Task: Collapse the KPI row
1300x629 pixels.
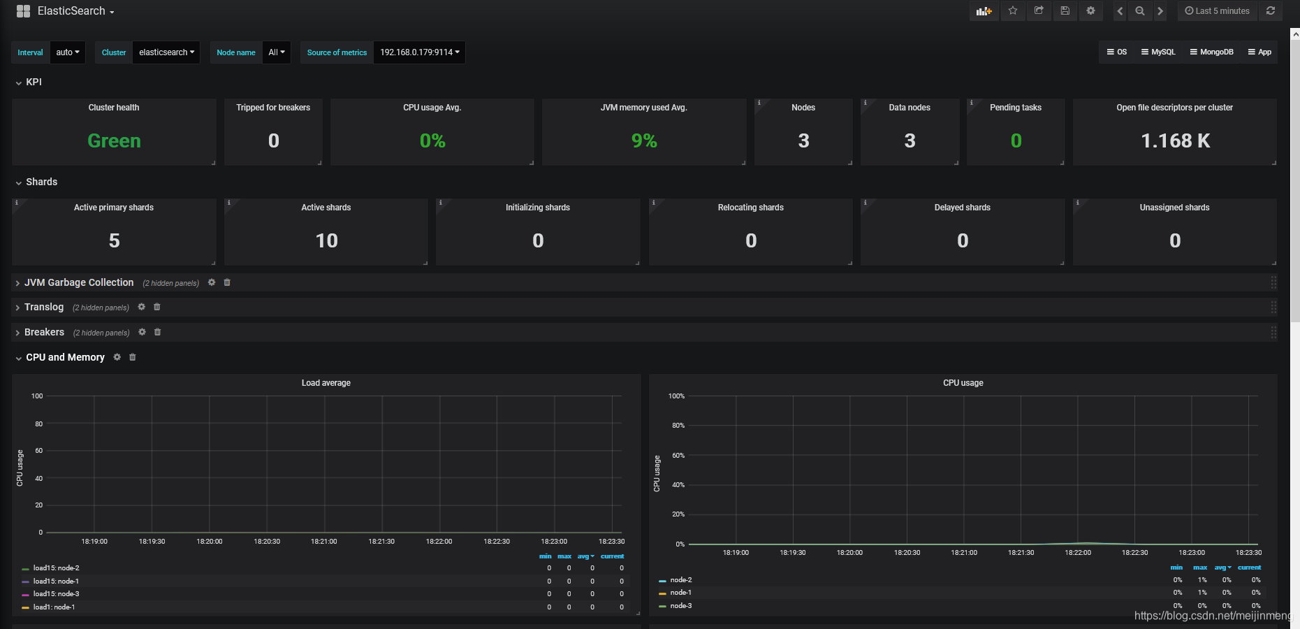Action: point(29,82)
